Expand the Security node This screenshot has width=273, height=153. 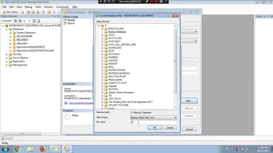point(7,54)
